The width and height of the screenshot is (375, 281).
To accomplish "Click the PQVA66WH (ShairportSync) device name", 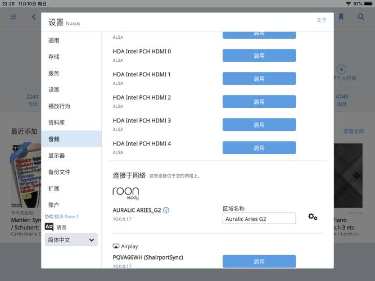I will (x=148, y=257).
